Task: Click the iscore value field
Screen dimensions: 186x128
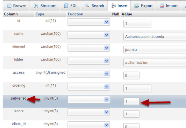Action: tap(131, 114)
